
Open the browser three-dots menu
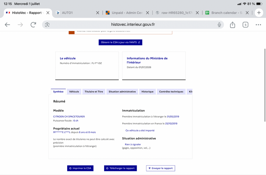[258, 25]
